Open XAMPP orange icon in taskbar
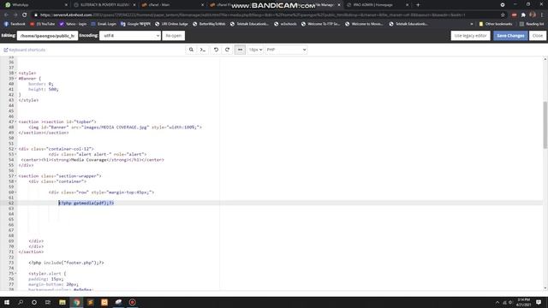This screenshot has height=308, width=548. [x=104, y=302]
